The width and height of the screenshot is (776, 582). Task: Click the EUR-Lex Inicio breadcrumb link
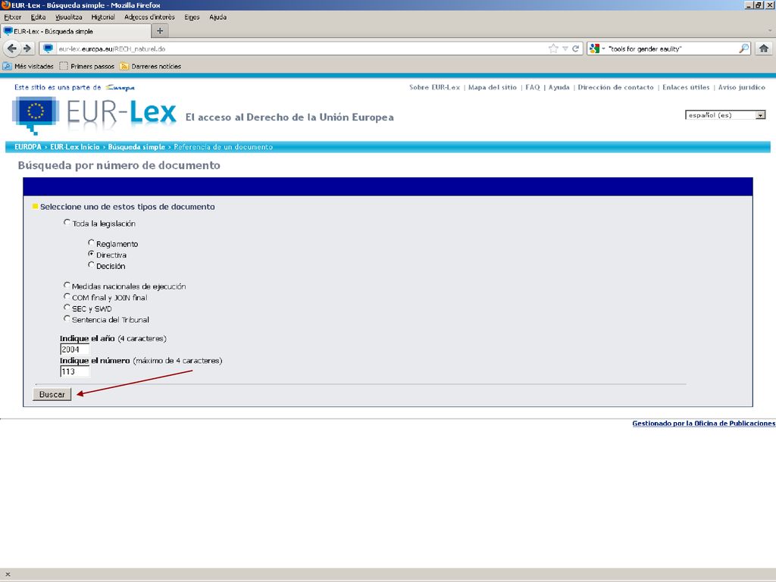[x=75, y=147]
